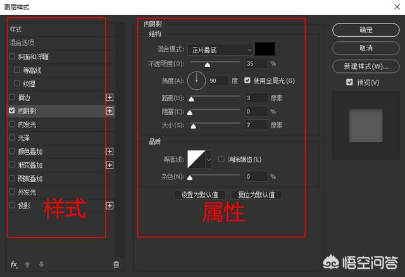Click the 距离 value field showing 3
405x277 pixels.
256,98
